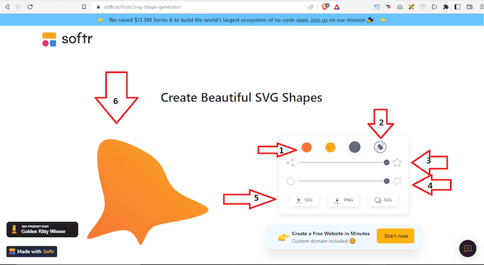
Task: Download the shape as PNG
Action: pyautogui.click(x=343, y=200)
